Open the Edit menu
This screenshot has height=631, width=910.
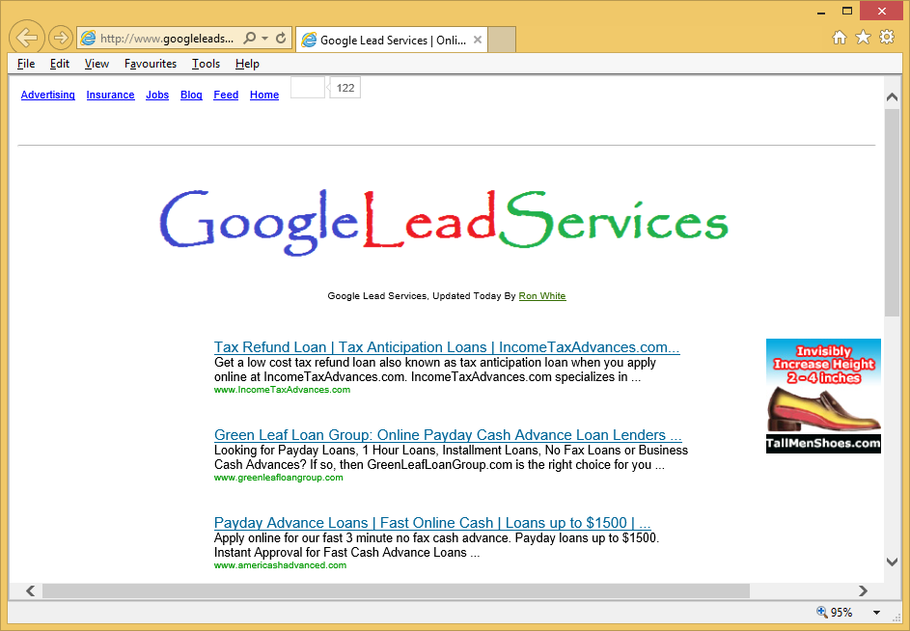(59, 64)
